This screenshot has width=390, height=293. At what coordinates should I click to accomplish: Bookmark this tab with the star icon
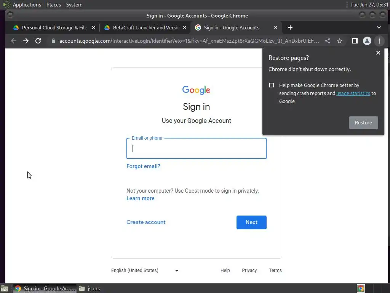pos(340,41)
